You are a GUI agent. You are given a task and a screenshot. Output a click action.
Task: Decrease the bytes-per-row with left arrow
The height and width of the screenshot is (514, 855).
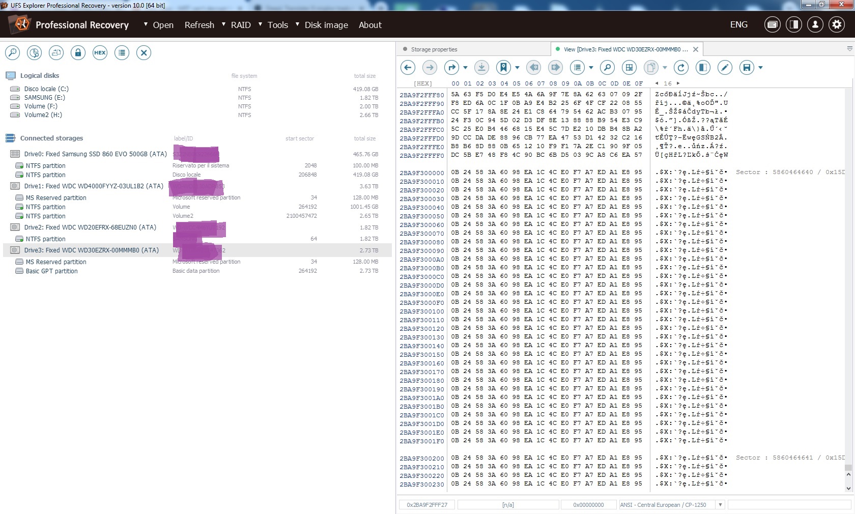[657, 83]
